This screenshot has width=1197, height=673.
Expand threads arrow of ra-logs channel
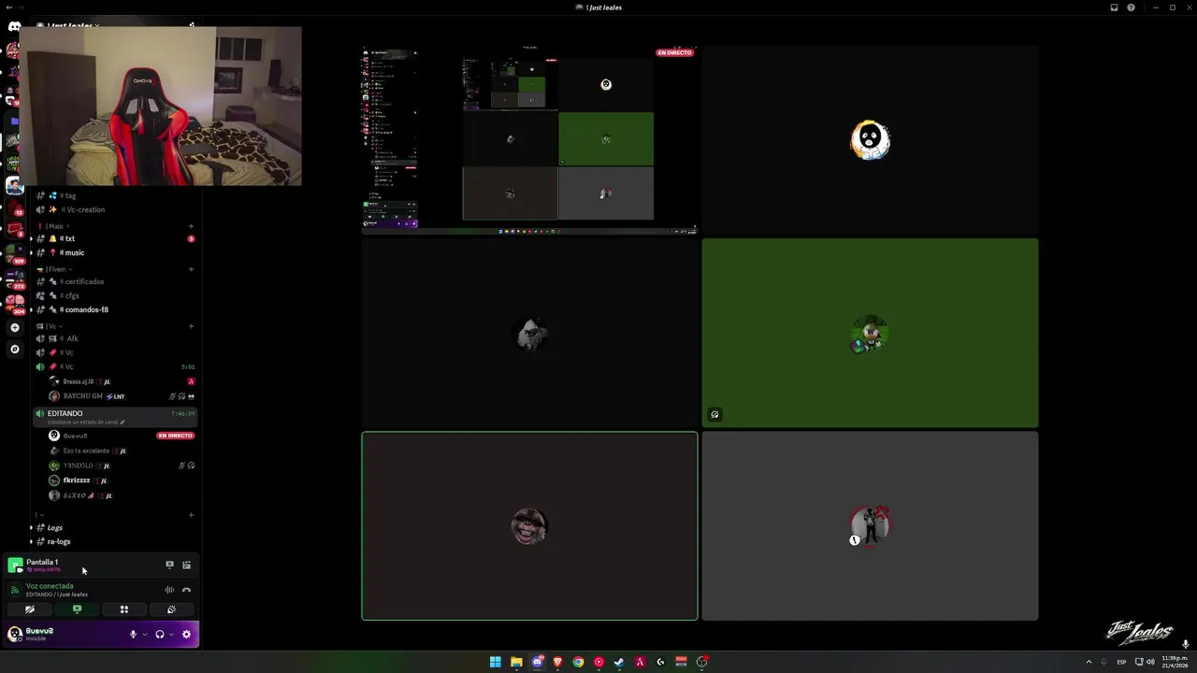[31, 542]
